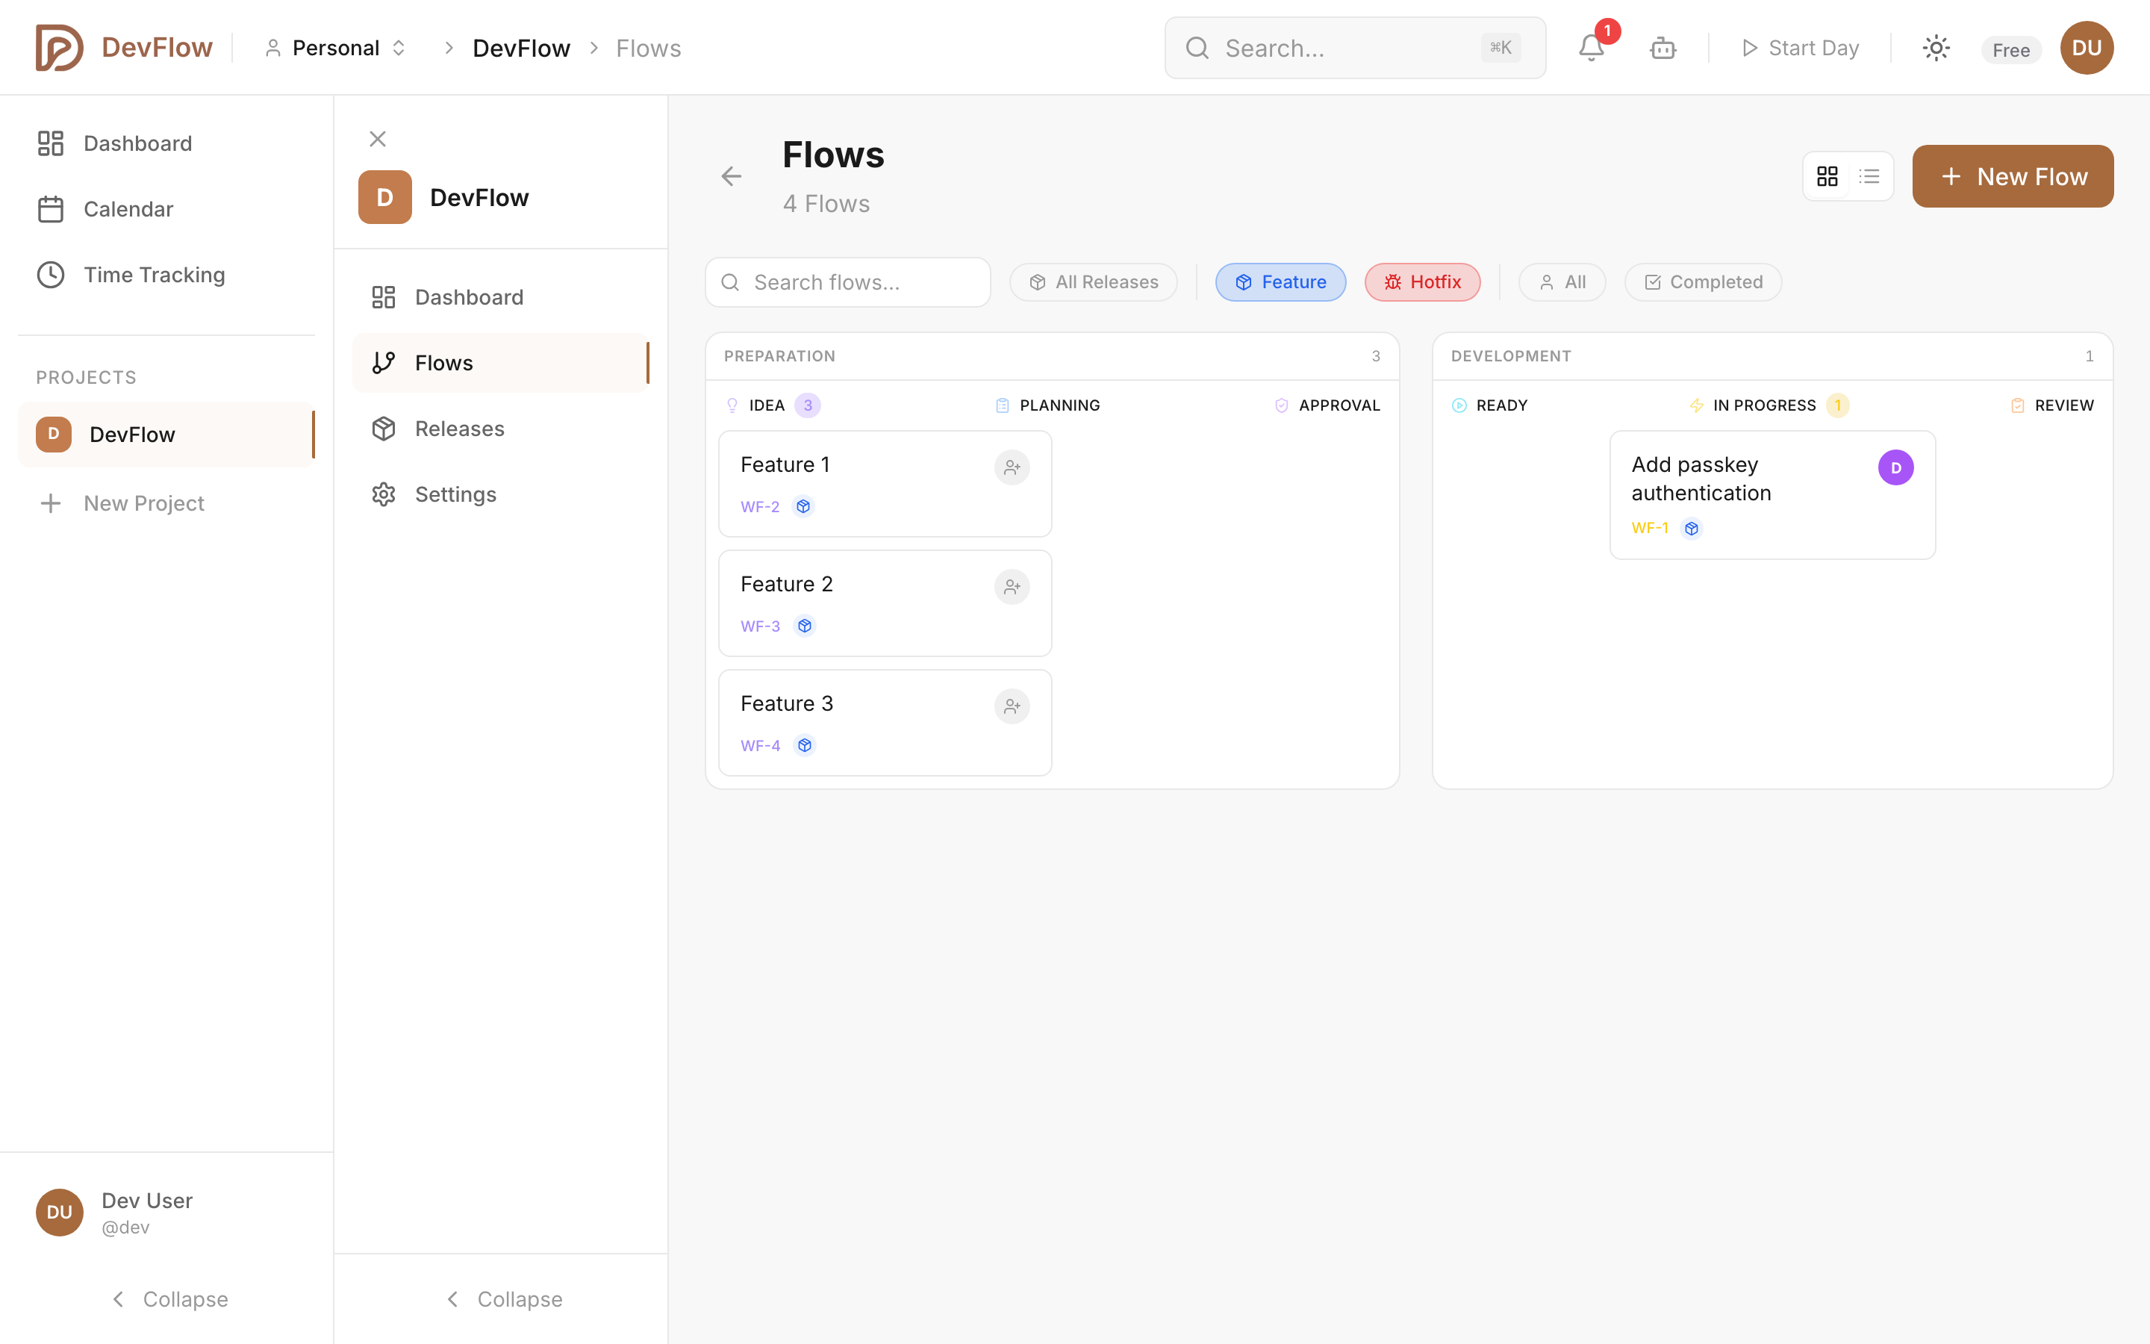Go to DevFlow via the breadcrumb
The image size is (2150, 1344).
tap(520, 47)
